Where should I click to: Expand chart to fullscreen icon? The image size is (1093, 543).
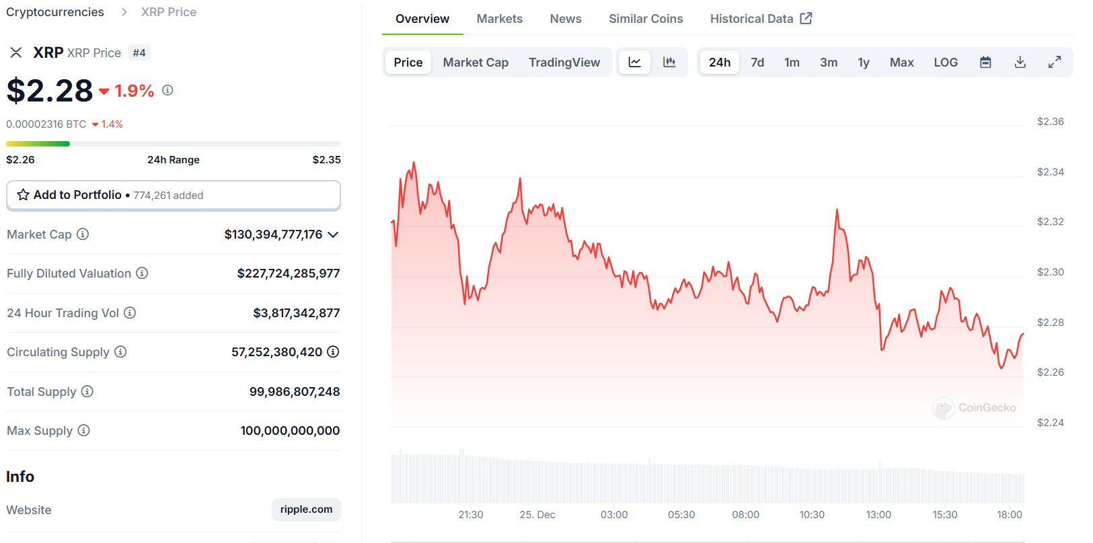pos(1055,62)
